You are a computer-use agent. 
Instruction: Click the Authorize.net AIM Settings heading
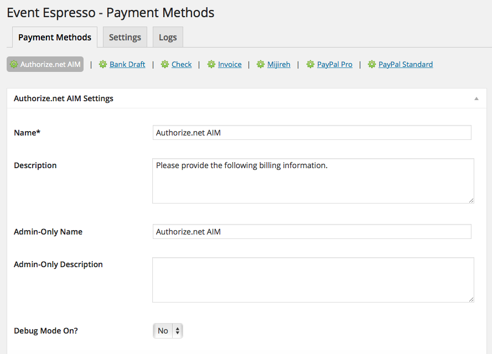point(64,98)
